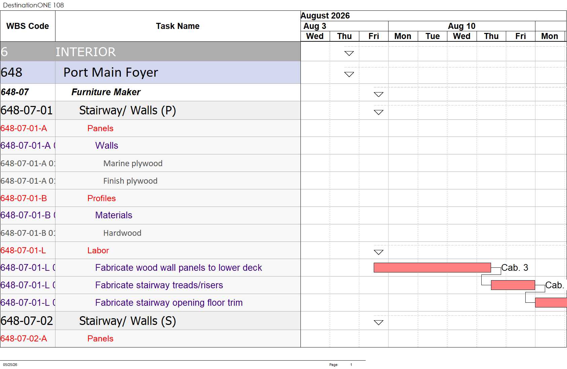Click the Stairway/ Walls (P) summary triangle
567x369 pixels.
coord(378,112)
